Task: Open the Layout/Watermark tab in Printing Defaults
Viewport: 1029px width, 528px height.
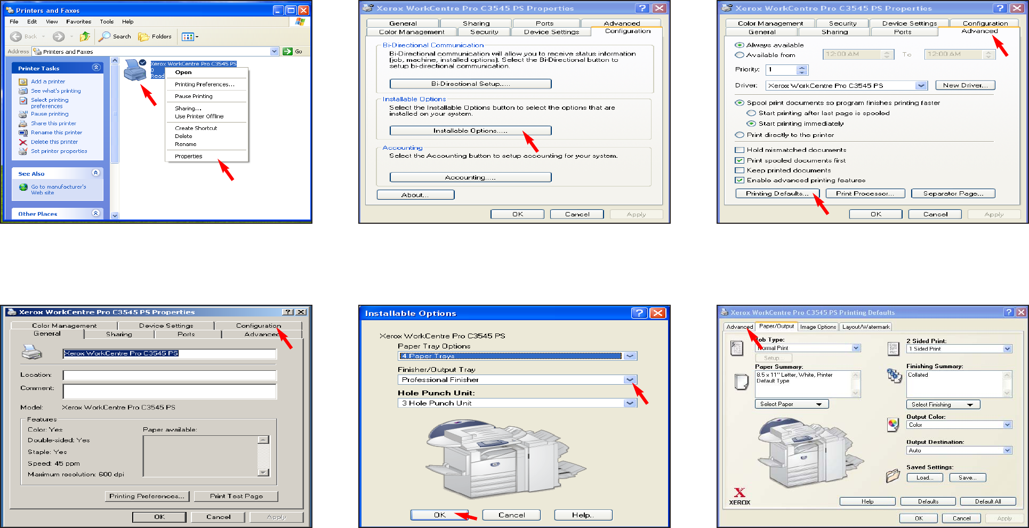Action: [x=866, y=327]
